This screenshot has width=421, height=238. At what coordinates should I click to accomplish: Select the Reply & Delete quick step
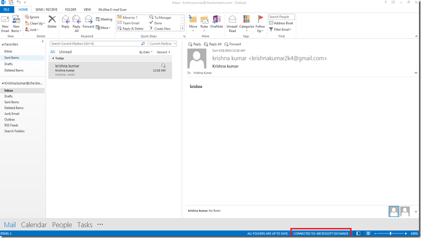click(131, 28)
